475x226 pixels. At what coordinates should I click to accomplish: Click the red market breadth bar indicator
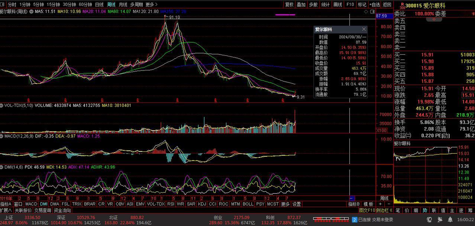(x=331, y=219)
